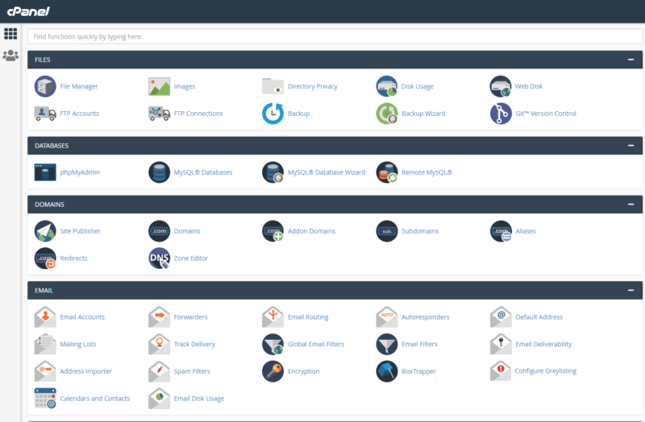Open the Email Accounts link

(x=82, y=317)
